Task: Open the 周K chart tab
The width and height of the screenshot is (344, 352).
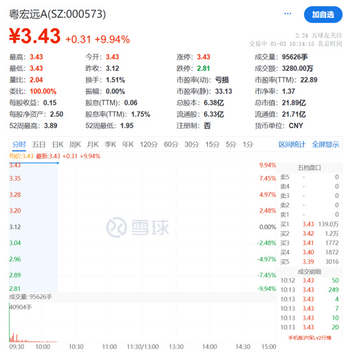Action: (75, 144)
